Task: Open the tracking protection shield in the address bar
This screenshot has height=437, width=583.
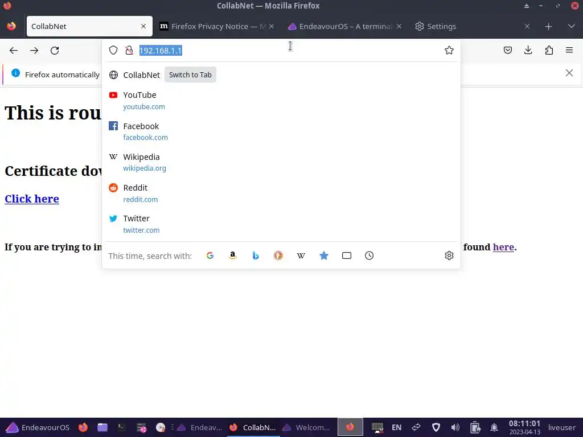Action: (113, 50)
